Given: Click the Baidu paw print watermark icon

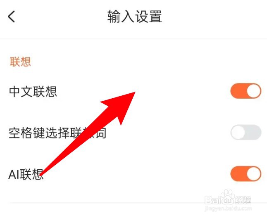Looking at the screenshot, I should coord(227,196).
